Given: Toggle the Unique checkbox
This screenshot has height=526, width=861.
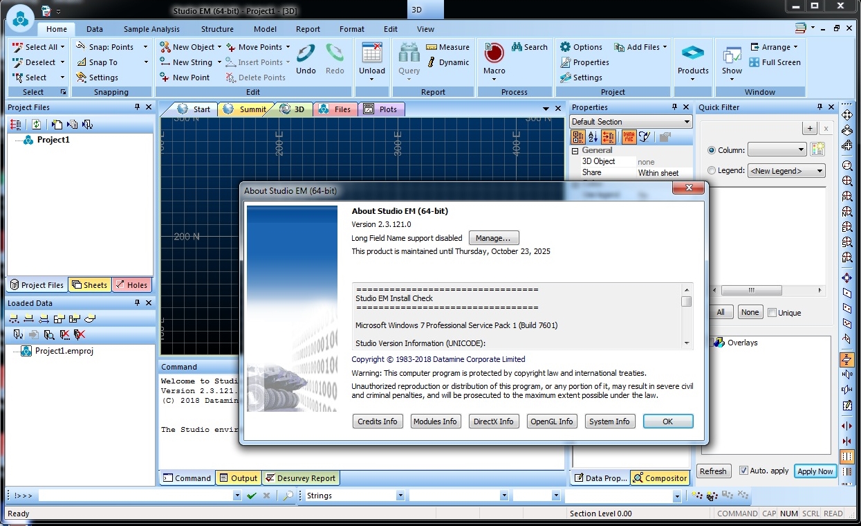Looking at the screenshot, I should pos(772,313).
